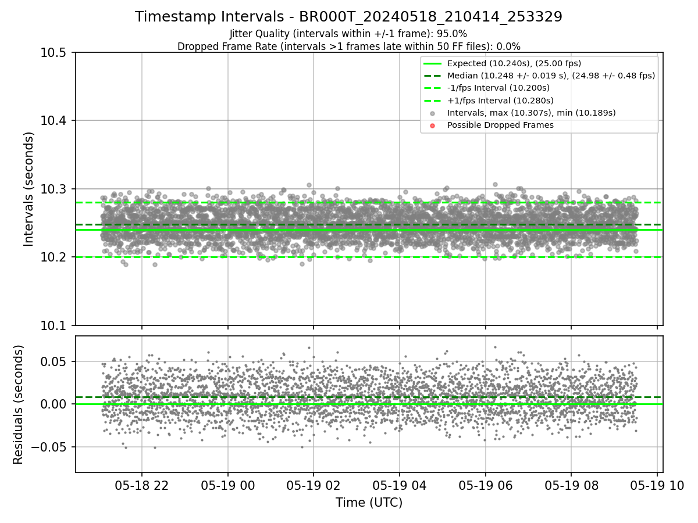Click the 'Intervals (seconds)' y-axis label

(x=29, y=189)
